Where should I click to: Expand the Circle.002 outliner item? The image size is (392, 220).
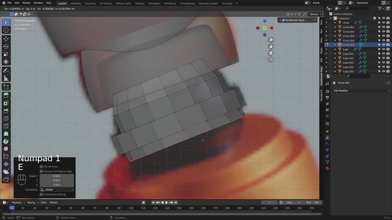coord(335,32)
